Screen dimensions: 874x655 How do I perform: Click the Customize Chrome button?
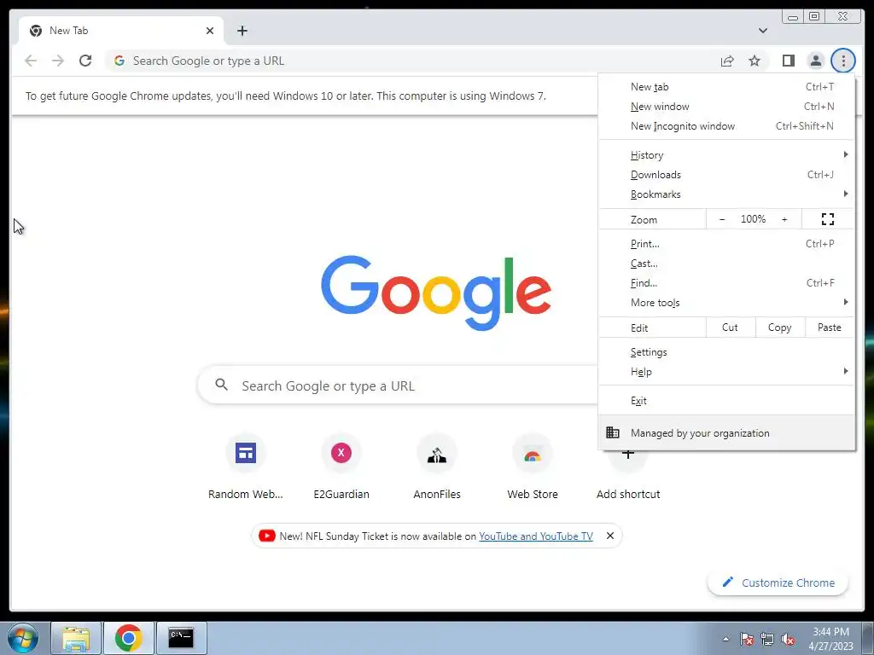pos(778,583)
